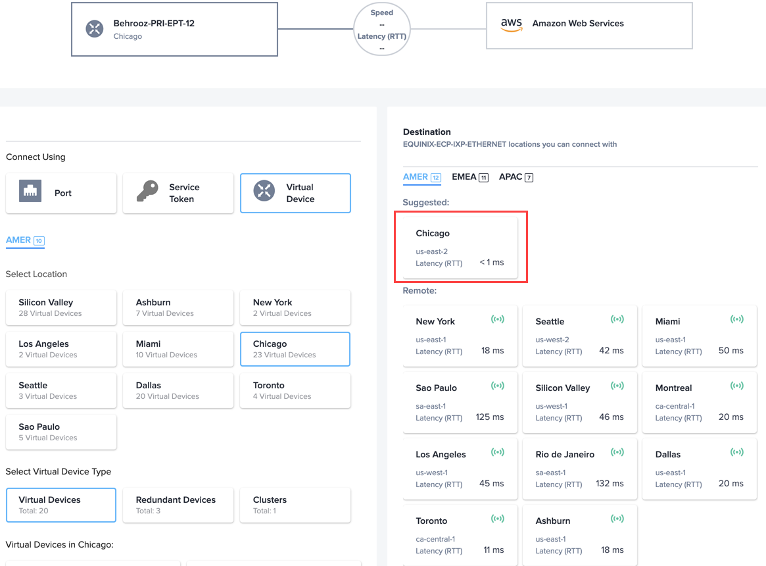Viewport: 766px width, 566px height.
Task: Select the AMER 10 origin tab
Action: (x=25, y=240)
